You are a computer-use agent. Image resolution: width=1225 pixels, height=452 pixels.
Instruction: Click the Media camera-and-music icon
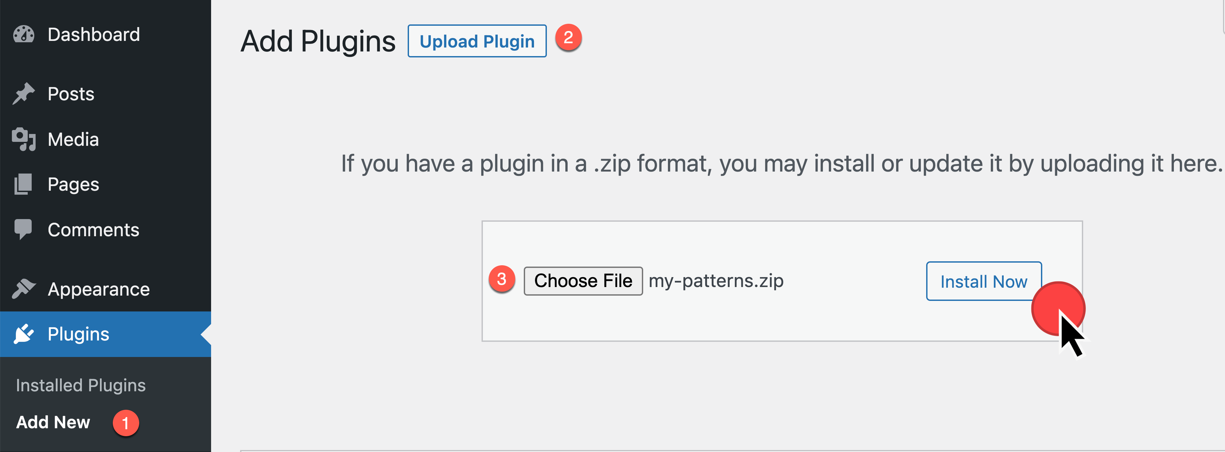tap(23, 140)
